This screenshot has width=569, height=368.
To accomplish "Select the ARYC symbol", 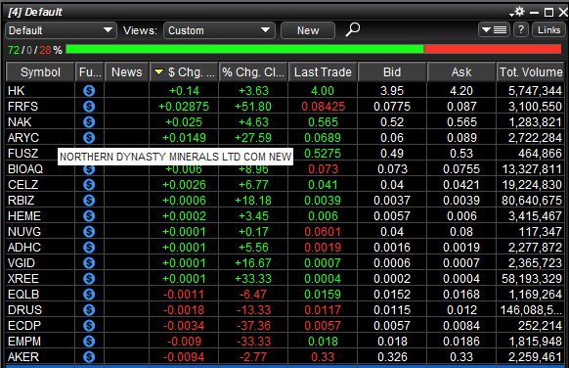I will pyautogui.click(x=23, y=137).
